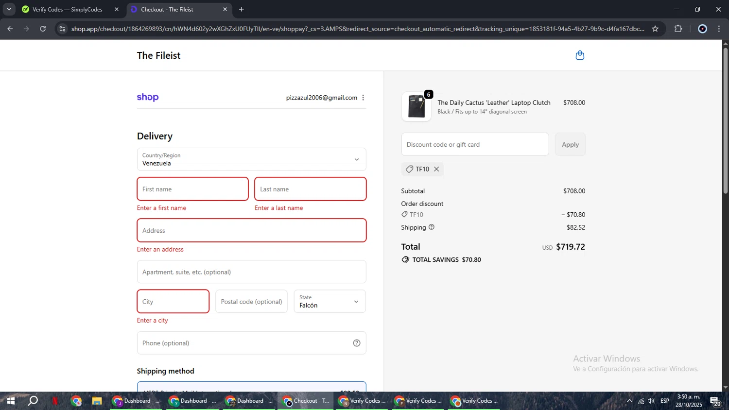729x410 pixels.
Task: Open pinned Chrome icon in taskbar
Action: (x=76, y=401)
